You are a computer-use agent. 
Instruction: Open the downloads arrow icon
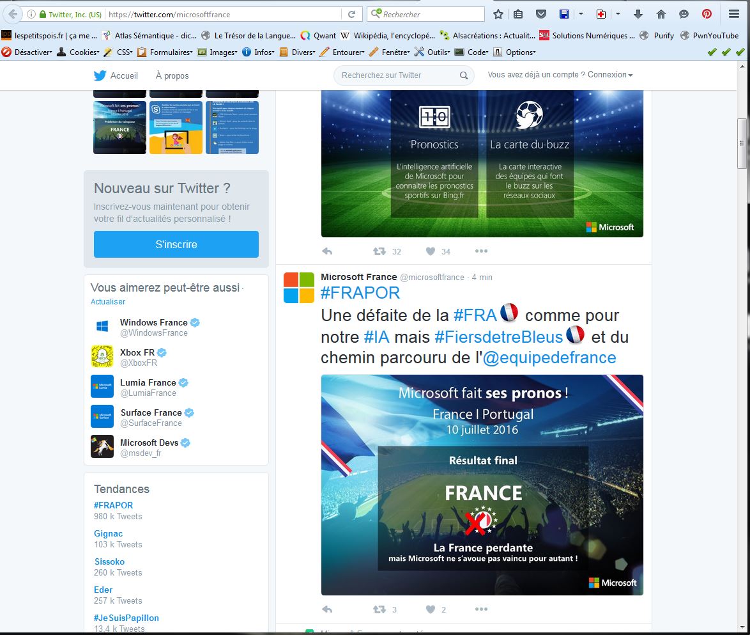pos(638,14)
